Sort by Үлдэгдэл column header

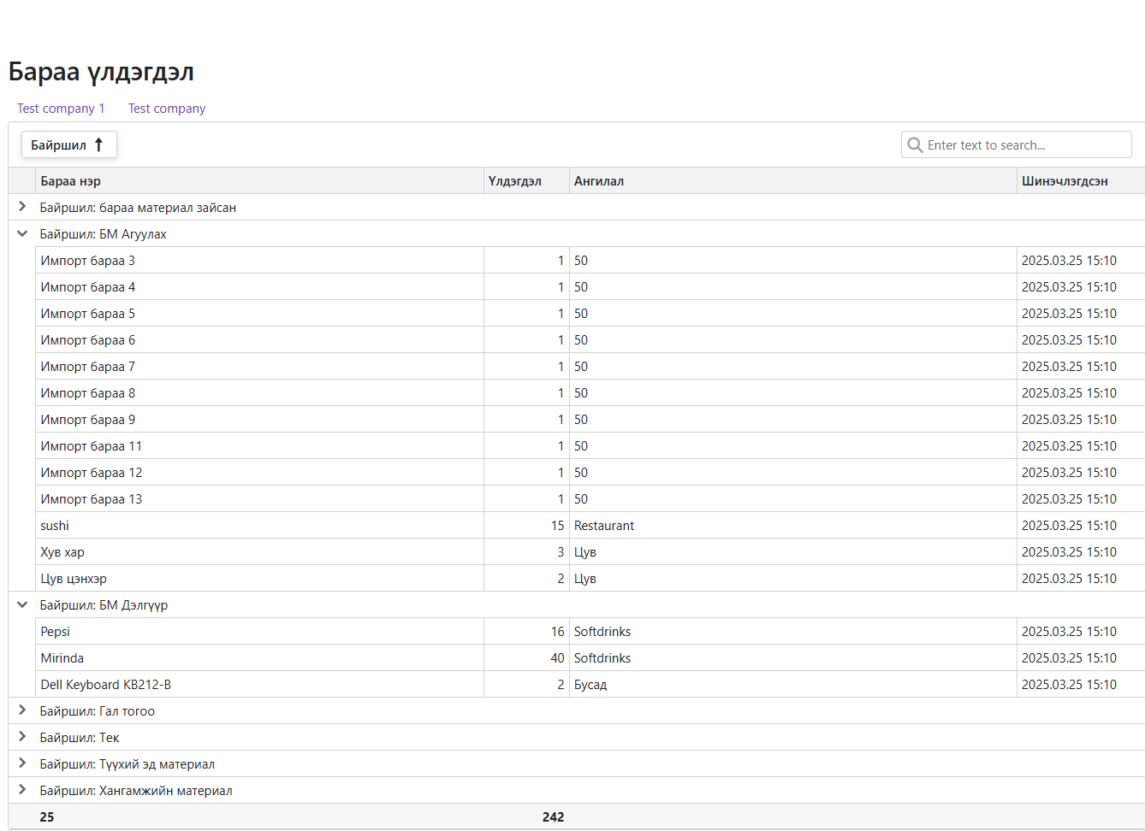pyautogui.click(x=526, y=181)
